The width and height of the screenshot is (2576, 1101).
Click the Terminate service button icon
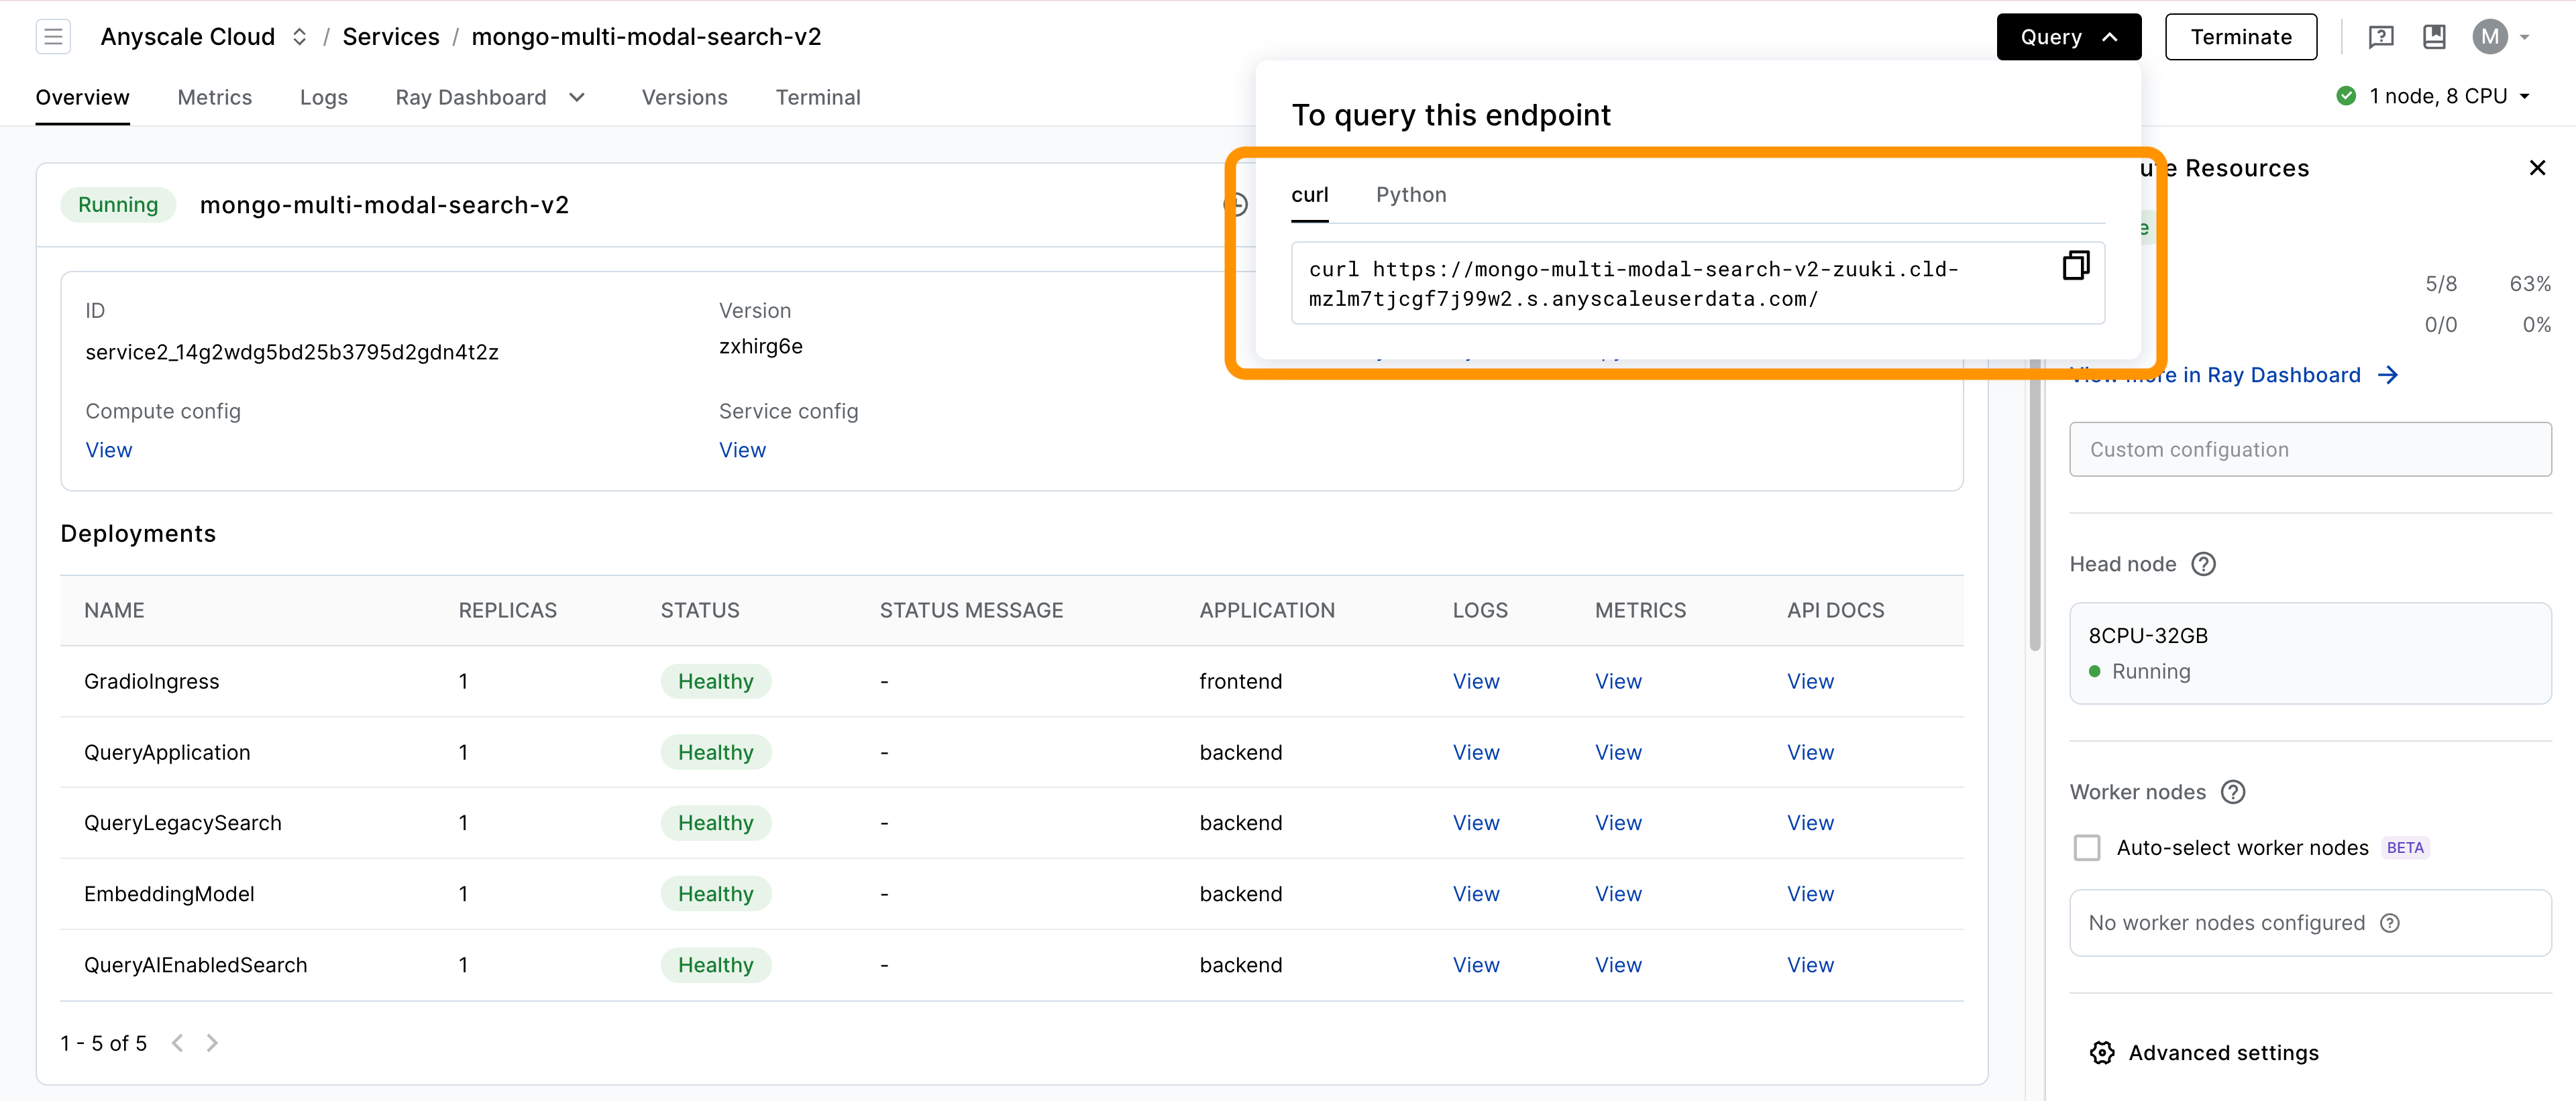click(2239, 36)
